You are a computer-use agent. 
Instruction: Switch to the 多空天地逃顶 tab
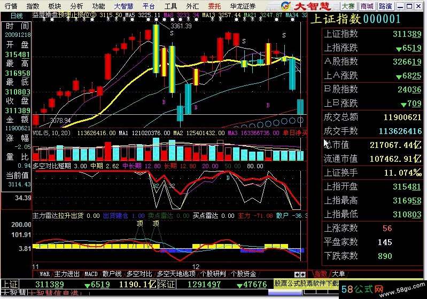click(176, 274)
